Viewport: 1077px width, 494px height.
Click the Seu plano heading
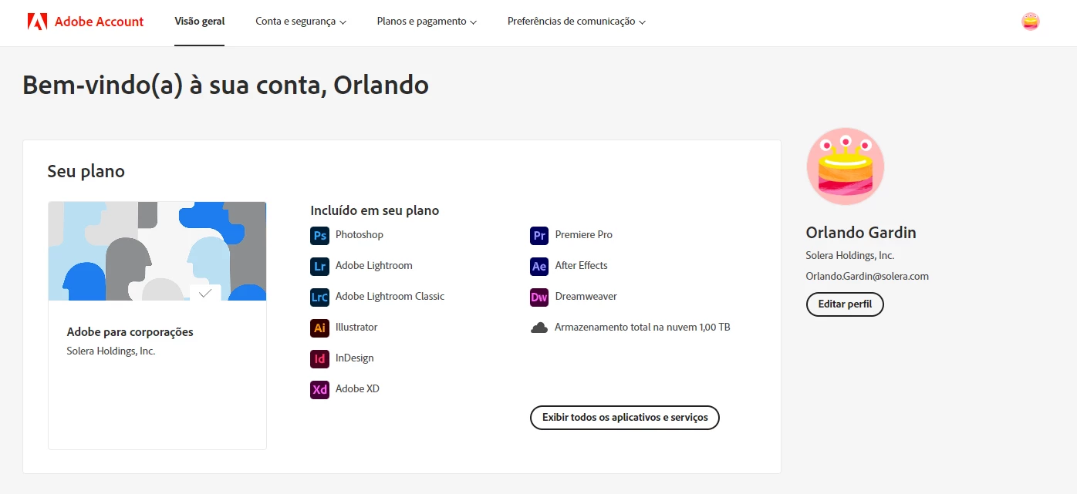pyautogui.click(x=86, y=171)
